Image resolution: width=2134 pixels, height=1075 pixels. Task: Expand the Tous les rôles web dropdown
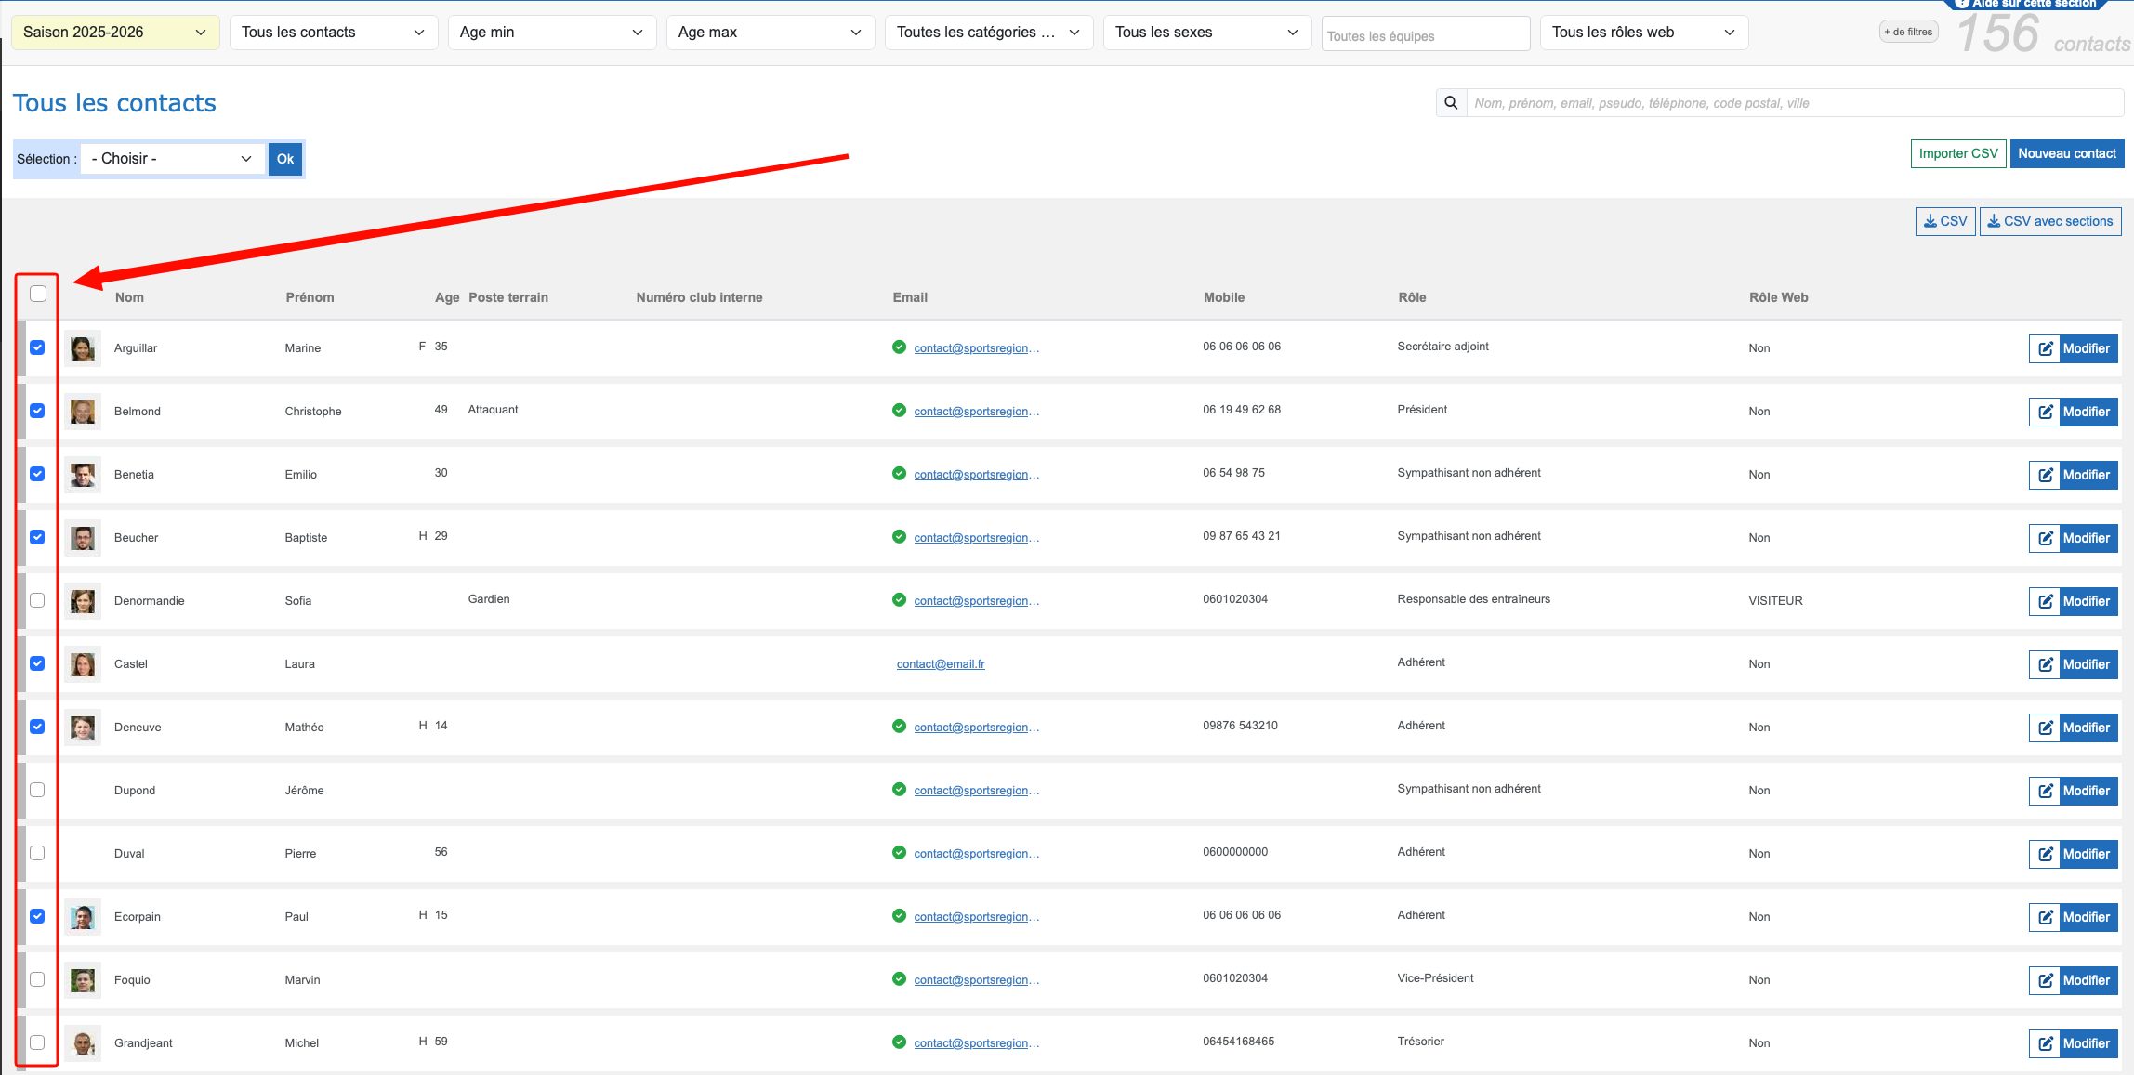pos(1642,33)
